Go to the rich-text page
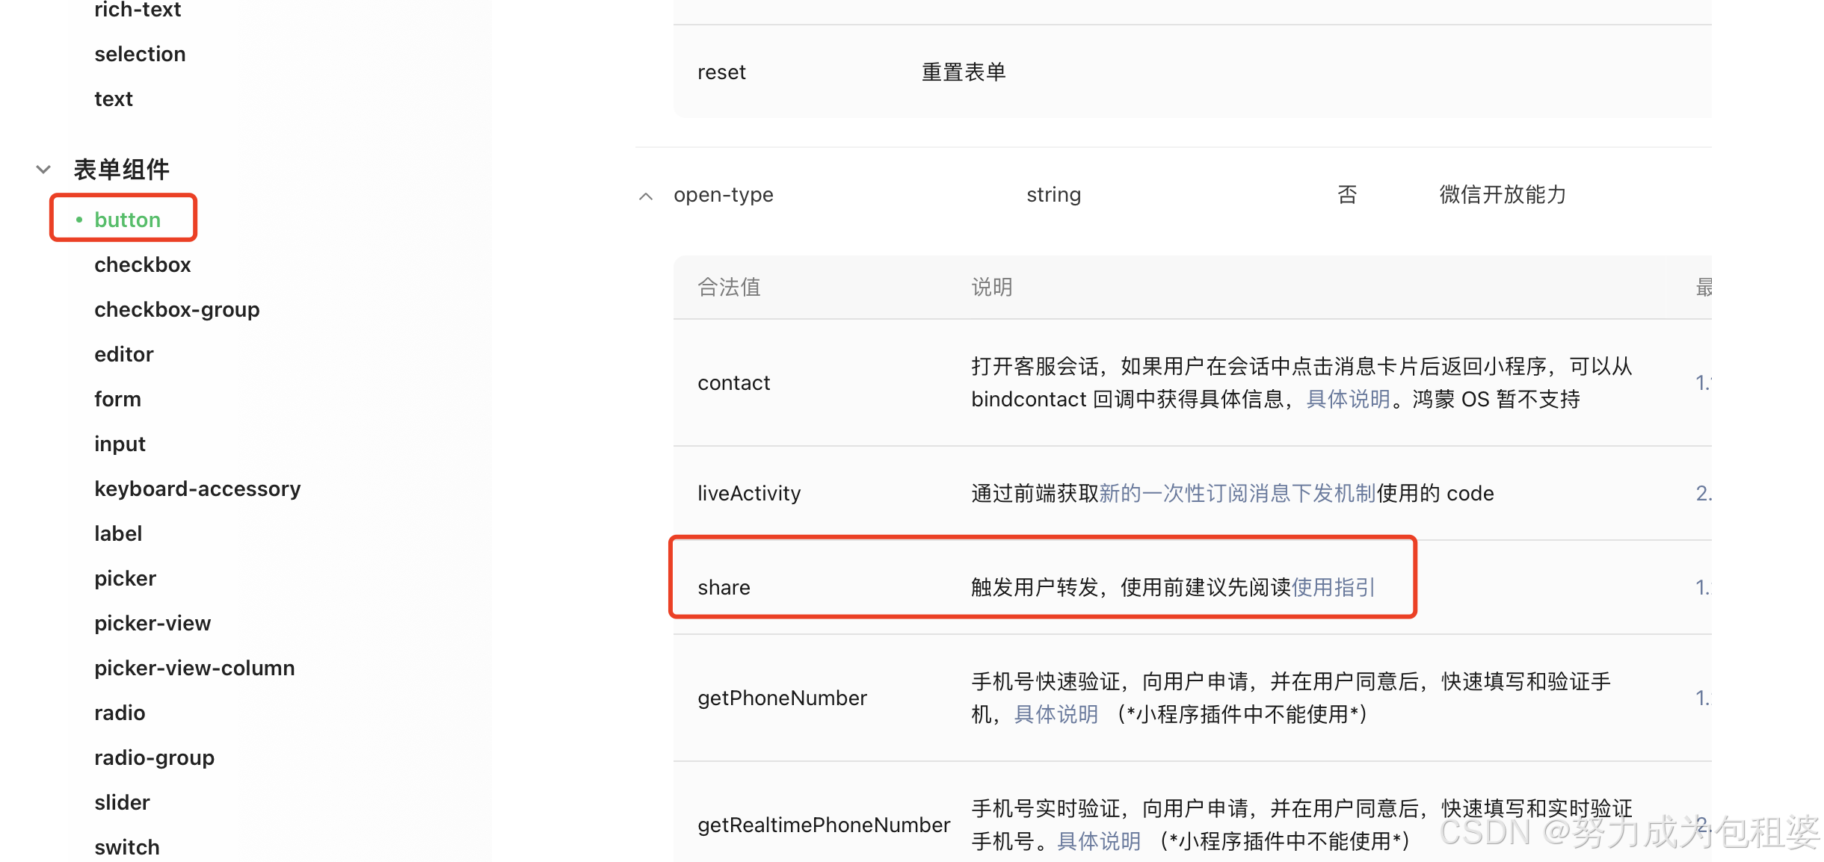 [x=138, y=10]
